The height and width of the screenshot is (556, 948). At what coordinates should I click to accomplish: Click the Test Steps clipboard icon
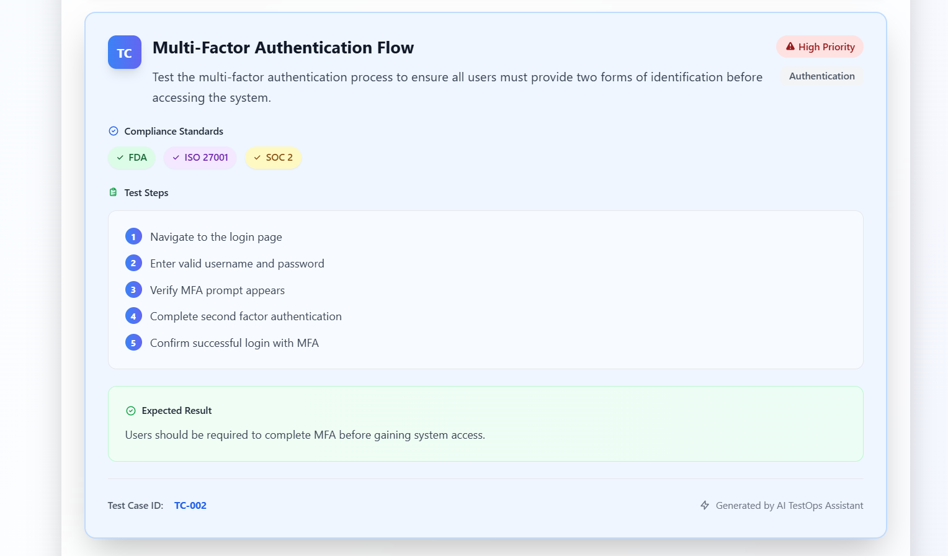pyautogui.click(x=113, y=192)
